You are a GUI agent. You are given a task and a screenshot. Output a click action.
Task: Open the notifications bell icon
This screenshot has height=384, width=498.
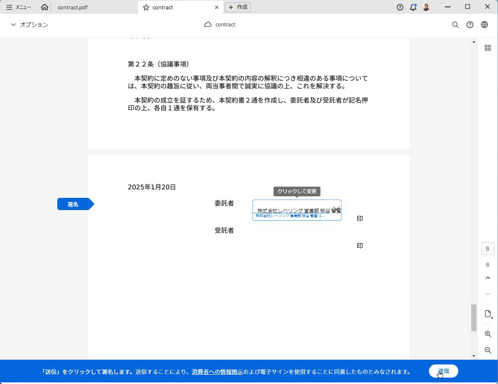pyautogui.click(x=413, y=7)
